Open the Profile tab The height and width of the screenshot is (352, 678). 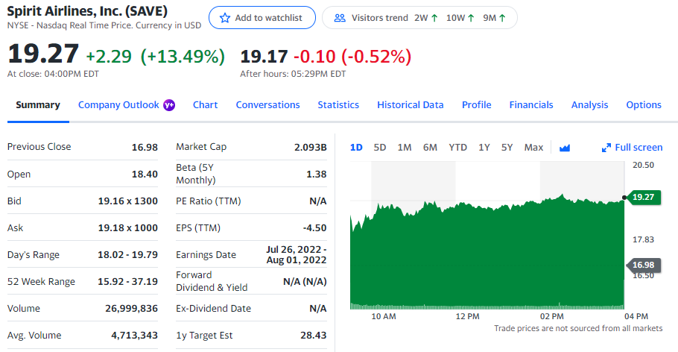[477, 104]
